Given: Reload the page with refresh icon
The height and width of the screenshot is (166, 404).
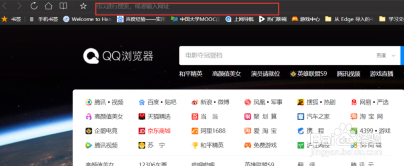Looking at the screenshot, I should click(x=34, y=6).
